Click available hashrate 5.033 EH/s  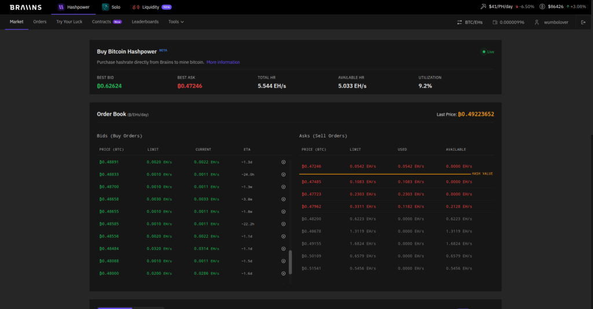[x=352, y=86]
